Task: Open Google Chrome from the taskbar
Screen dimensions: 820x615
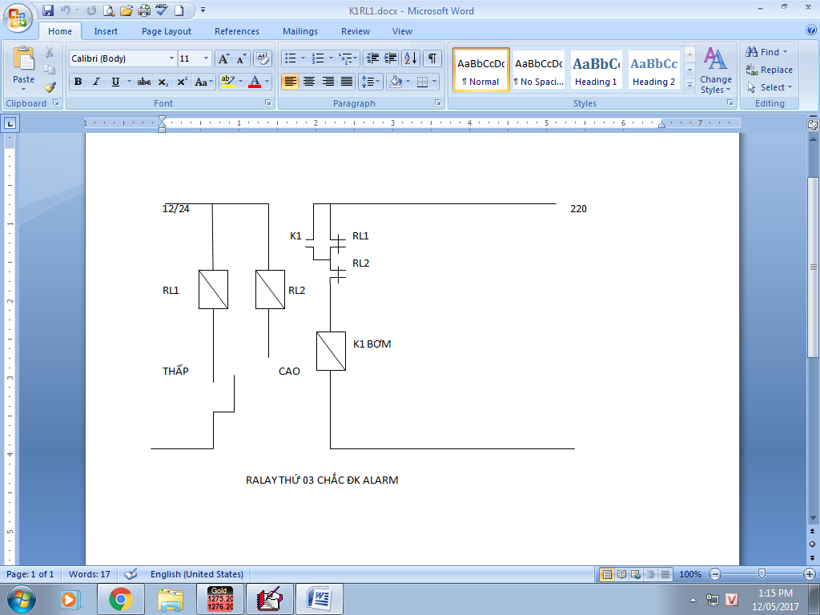Action: click(x=121, y=598)
